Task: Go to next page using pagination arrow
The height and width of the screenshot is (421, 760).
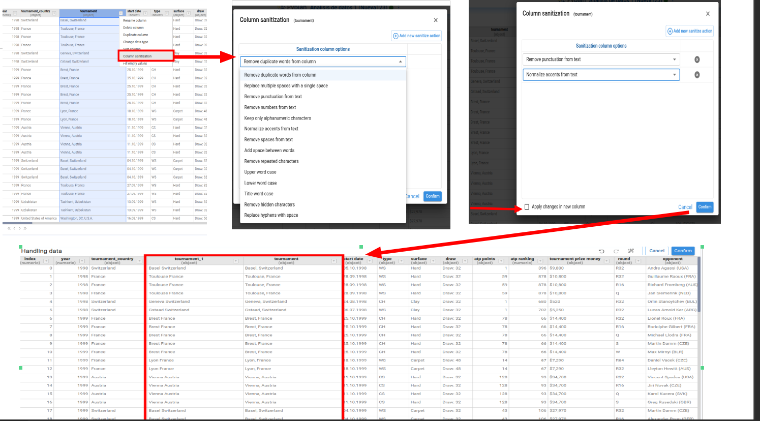Action: 20,228
